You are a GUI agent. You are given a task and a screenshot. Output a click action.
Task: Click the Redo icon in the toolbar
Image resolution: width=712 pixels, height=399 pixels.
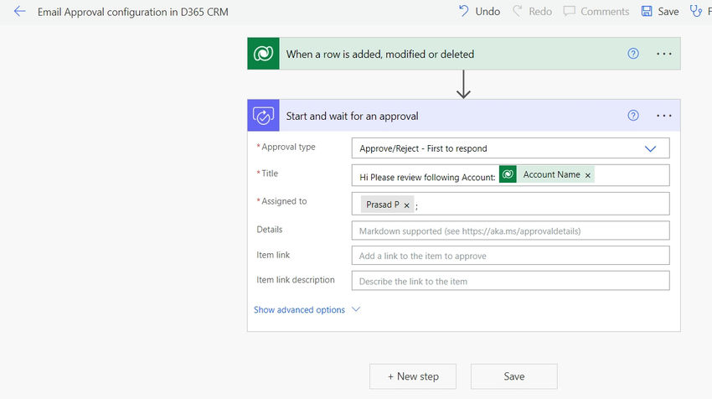[518, 12]
